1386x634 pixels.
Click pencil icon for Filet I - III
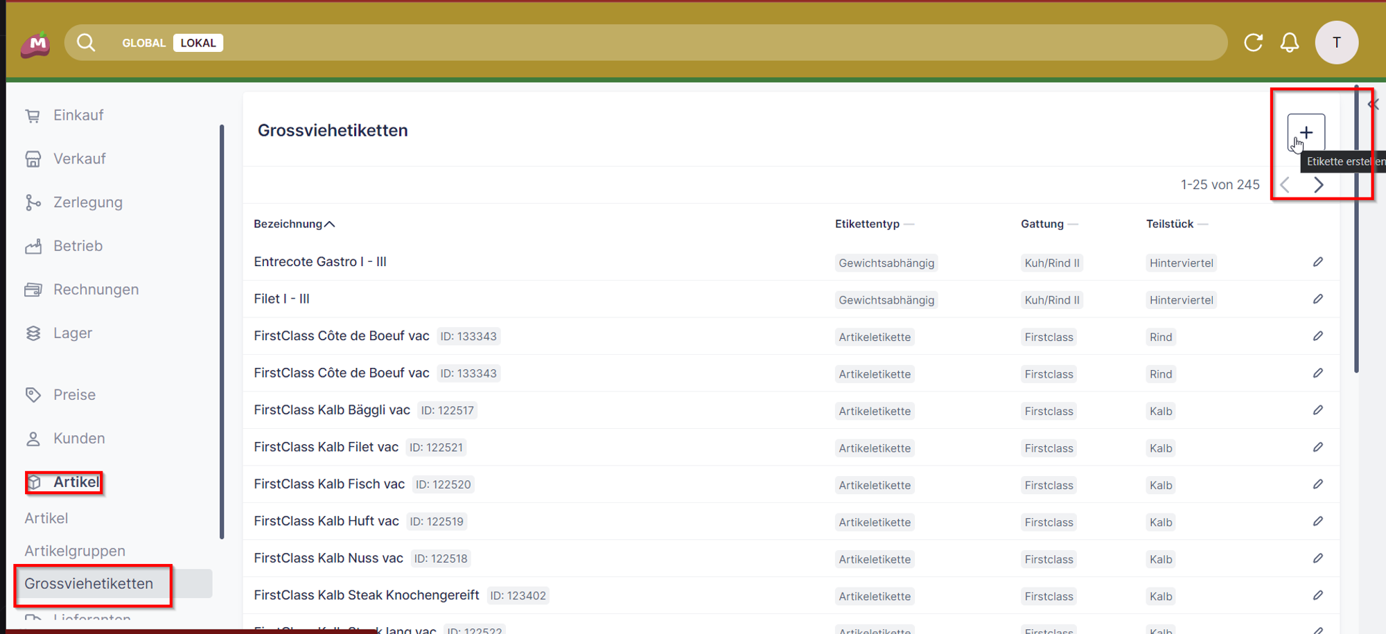pyautogui.click(x=1317, y=299)
